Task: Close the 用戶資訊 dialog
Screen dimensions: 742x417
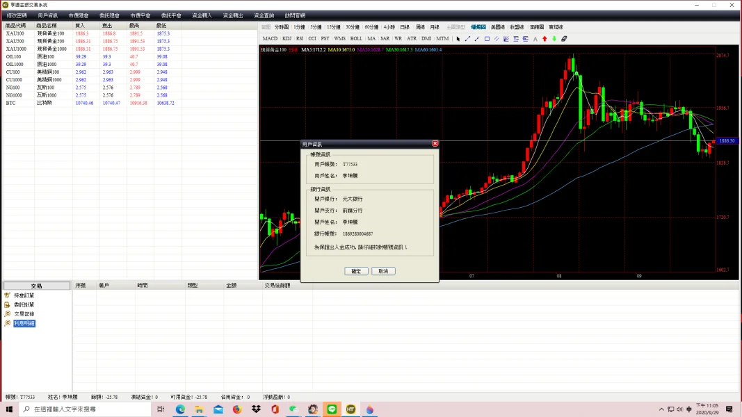Action: [435, 143]
